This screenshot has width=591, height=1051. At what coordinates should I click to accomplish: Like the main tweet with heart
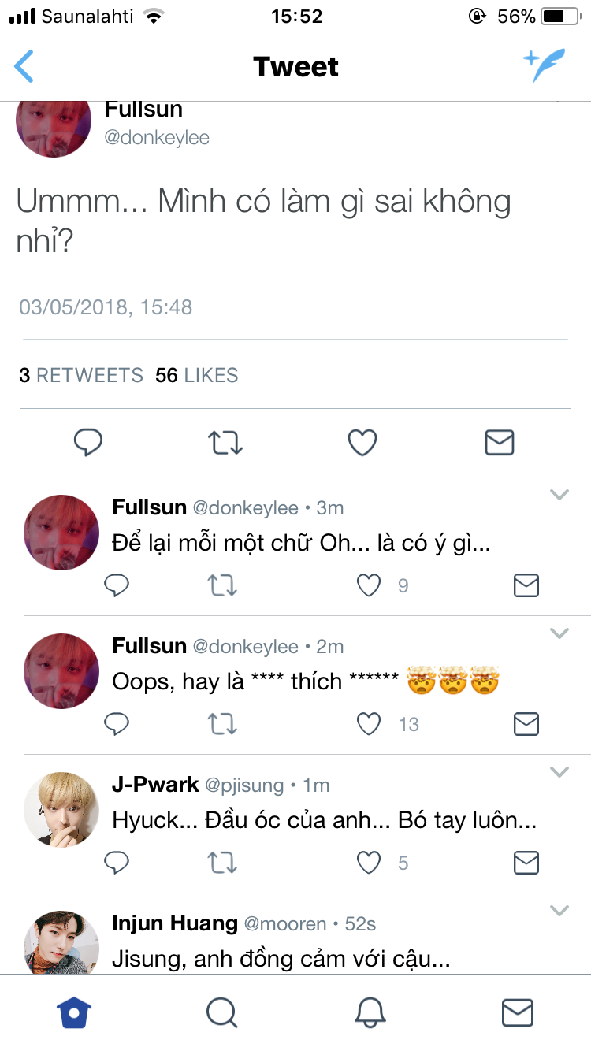tap(362, 443)
